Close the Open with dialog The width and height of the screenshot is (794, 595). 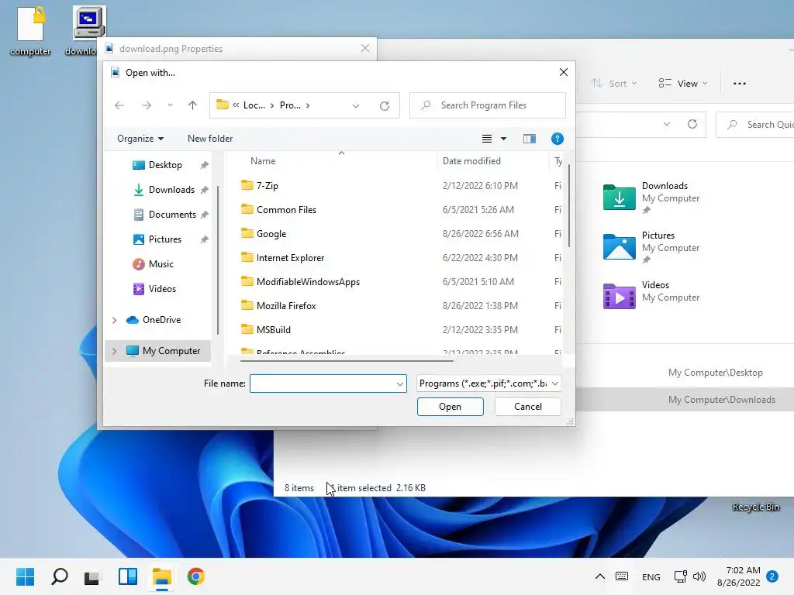coord(564,72)
